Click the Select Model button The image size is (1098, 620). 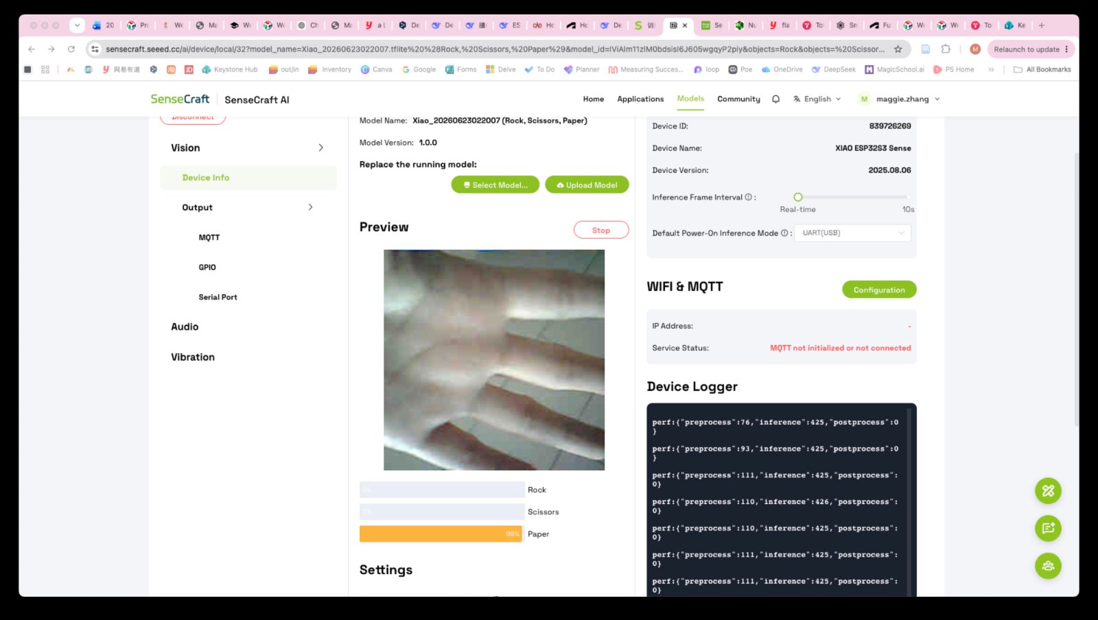pos(495,185)
